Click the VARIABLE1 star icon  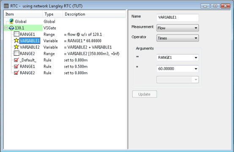[16, 41]
